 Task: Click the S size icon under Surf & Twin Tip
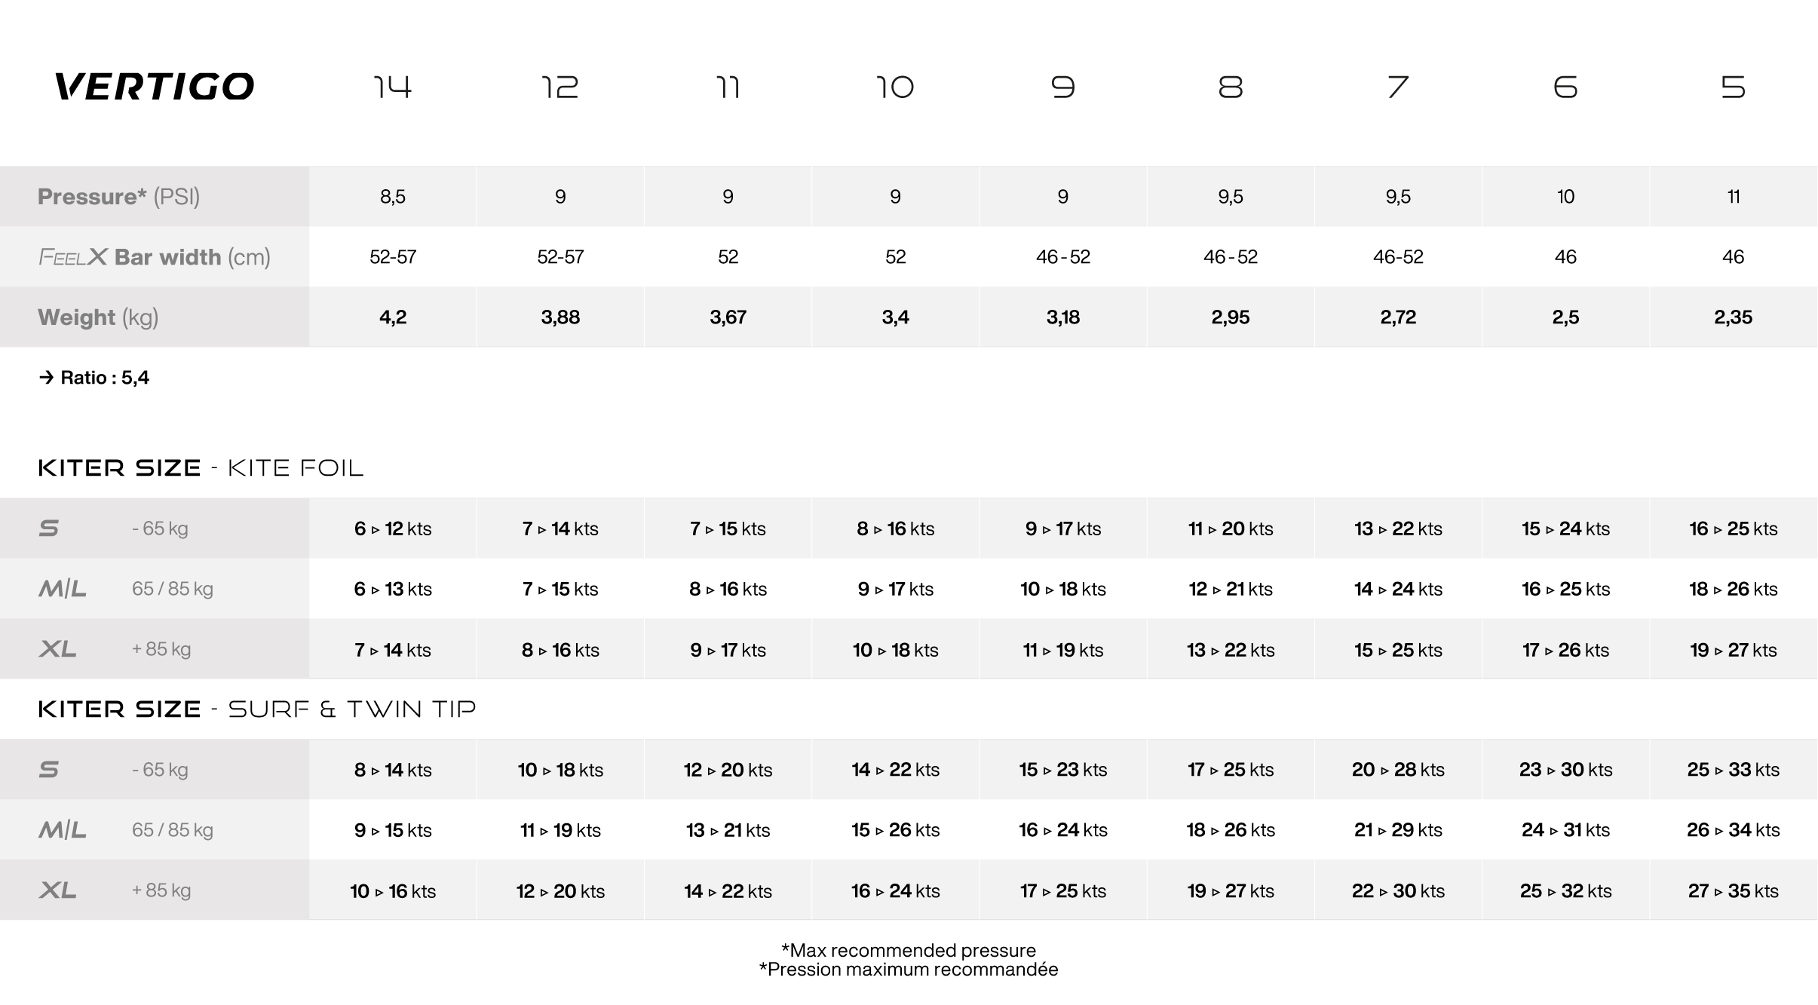pyautogui.click(x=49, y=770)
